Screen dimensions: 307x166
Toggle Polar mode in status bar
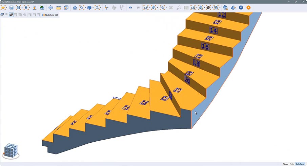[x=292, y=164]
